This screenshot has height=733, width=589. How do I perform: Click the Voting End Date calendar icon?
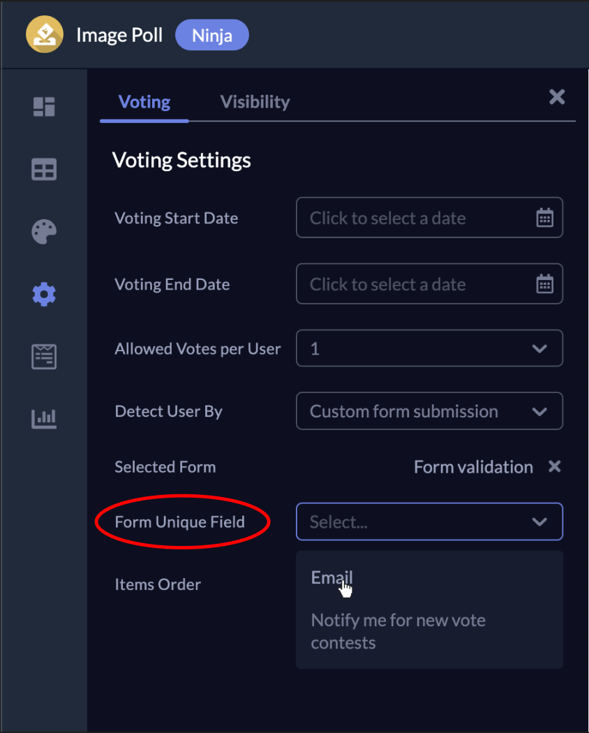[x=545, y=283]
